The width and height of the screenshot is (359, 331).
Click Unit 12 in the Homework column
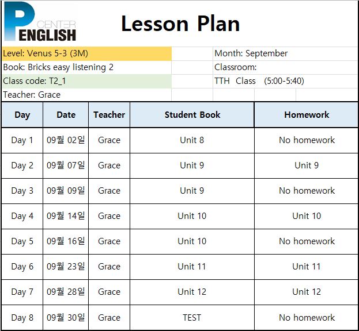click(x=307, y=292)
